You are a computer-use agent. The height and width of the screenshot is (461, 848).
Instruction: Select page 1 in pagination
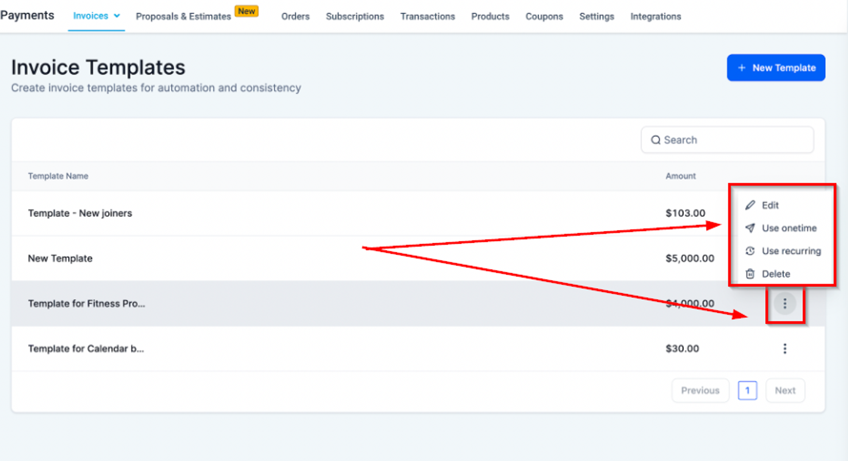[x=748, y=390]
